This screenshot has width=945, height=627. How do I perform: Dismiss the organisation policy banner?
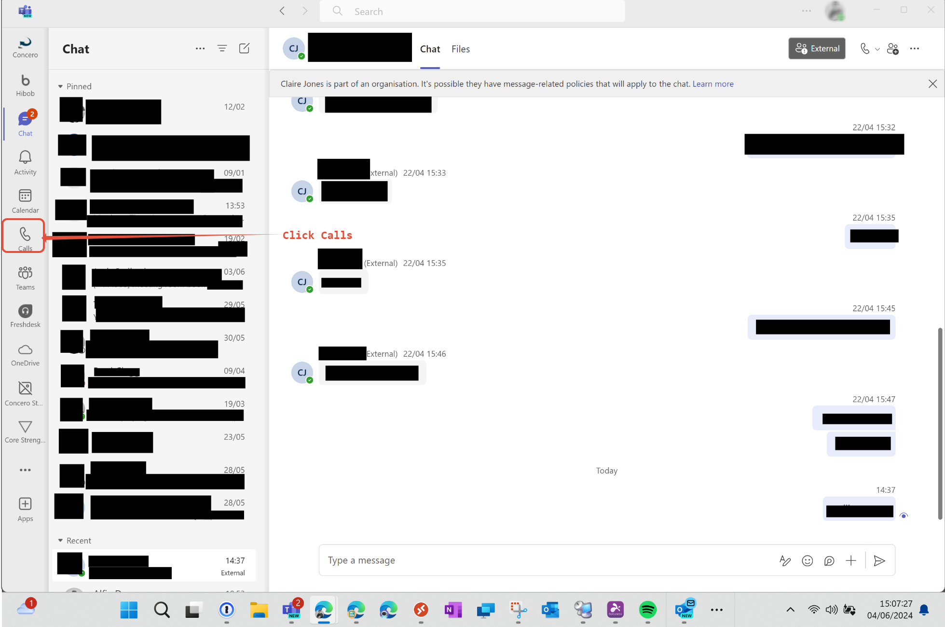tap(932, 84)
